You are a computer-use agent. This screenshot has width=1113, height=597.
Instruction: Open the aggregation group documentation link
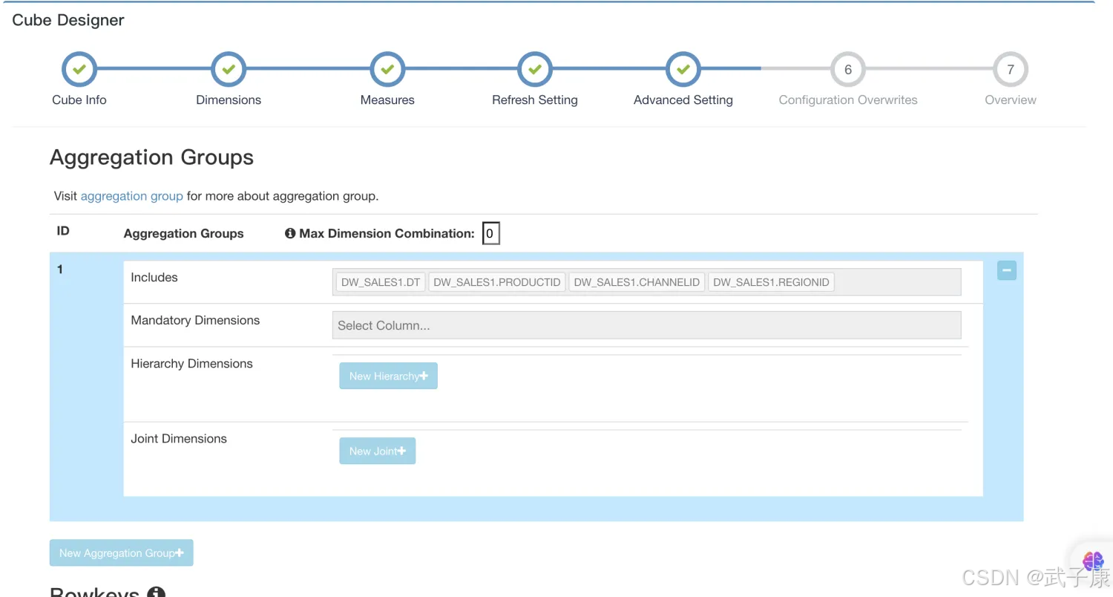click(131, 196)
